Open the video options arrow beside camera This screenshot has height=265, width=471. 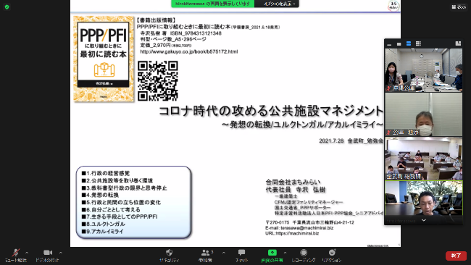tap(61, 253)
